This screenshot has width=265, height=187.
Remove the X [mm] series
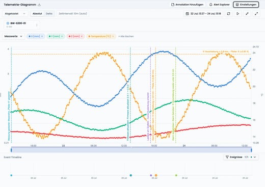(42, 36)
